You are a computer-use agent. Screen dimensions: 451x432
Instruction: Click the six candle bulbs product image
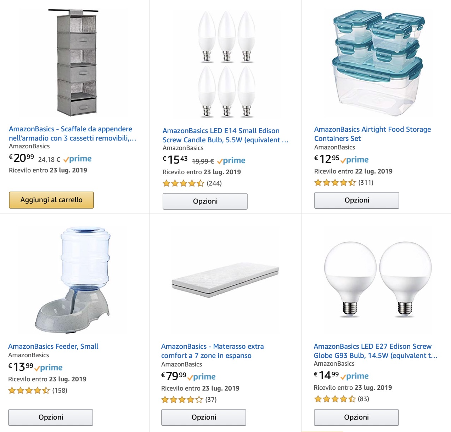click(226, 64)
